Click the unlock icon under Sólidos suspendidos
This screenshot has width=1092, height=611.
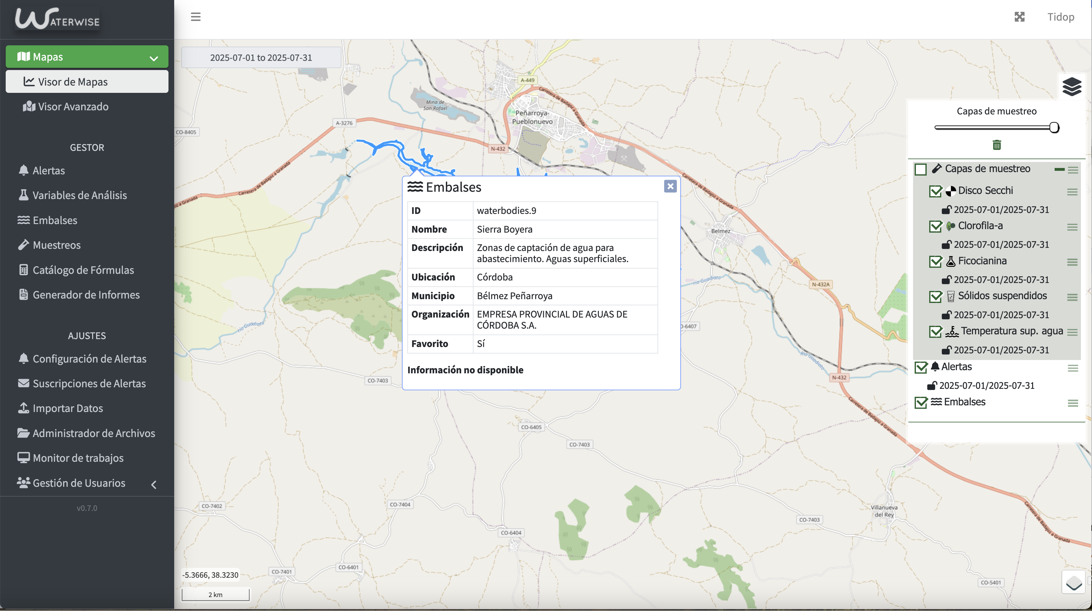pos(946,315)
